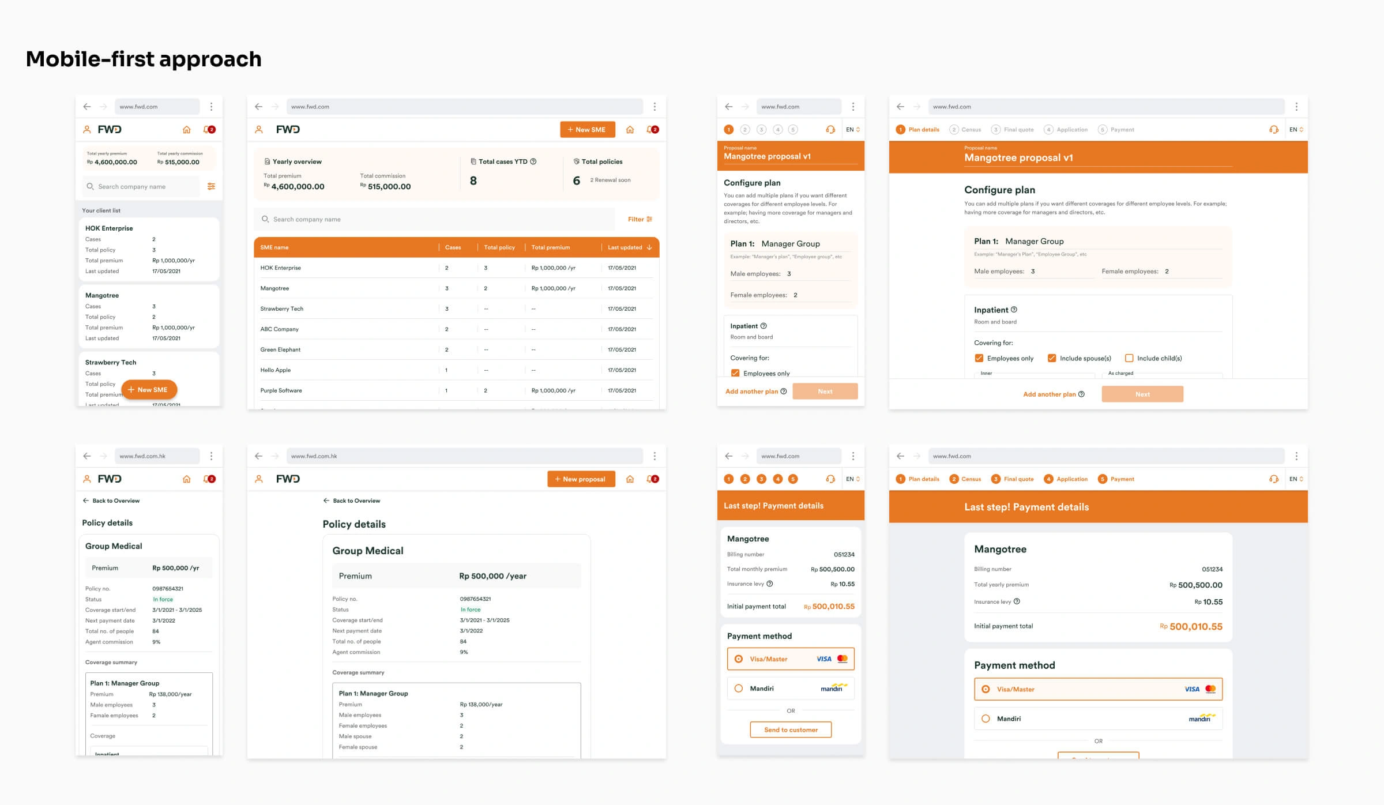Select Mandiri radio option in desktop payment

986,719
